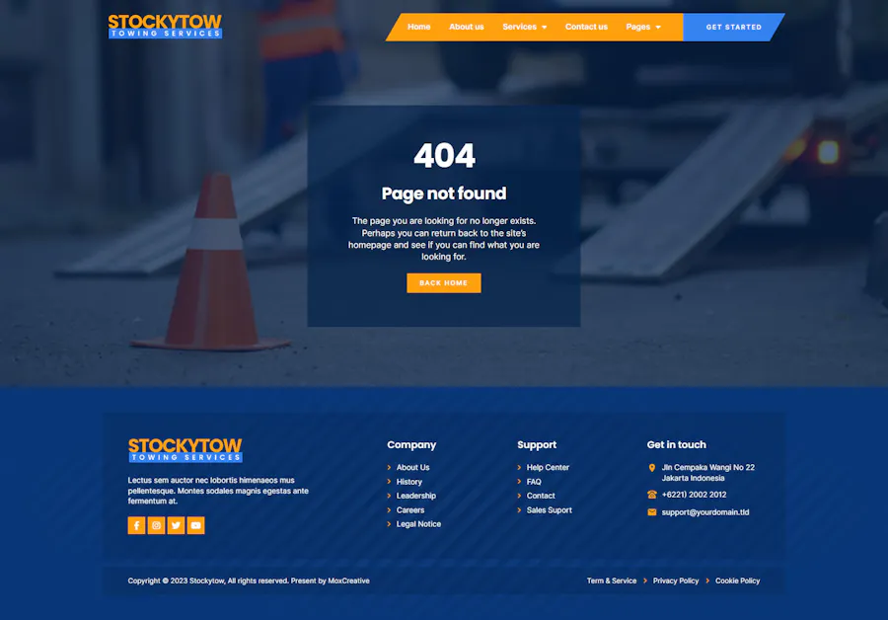Viewport: 888px width, 620px height.
Task: Click the Get in touch heading
Action: tap(677, 445)
